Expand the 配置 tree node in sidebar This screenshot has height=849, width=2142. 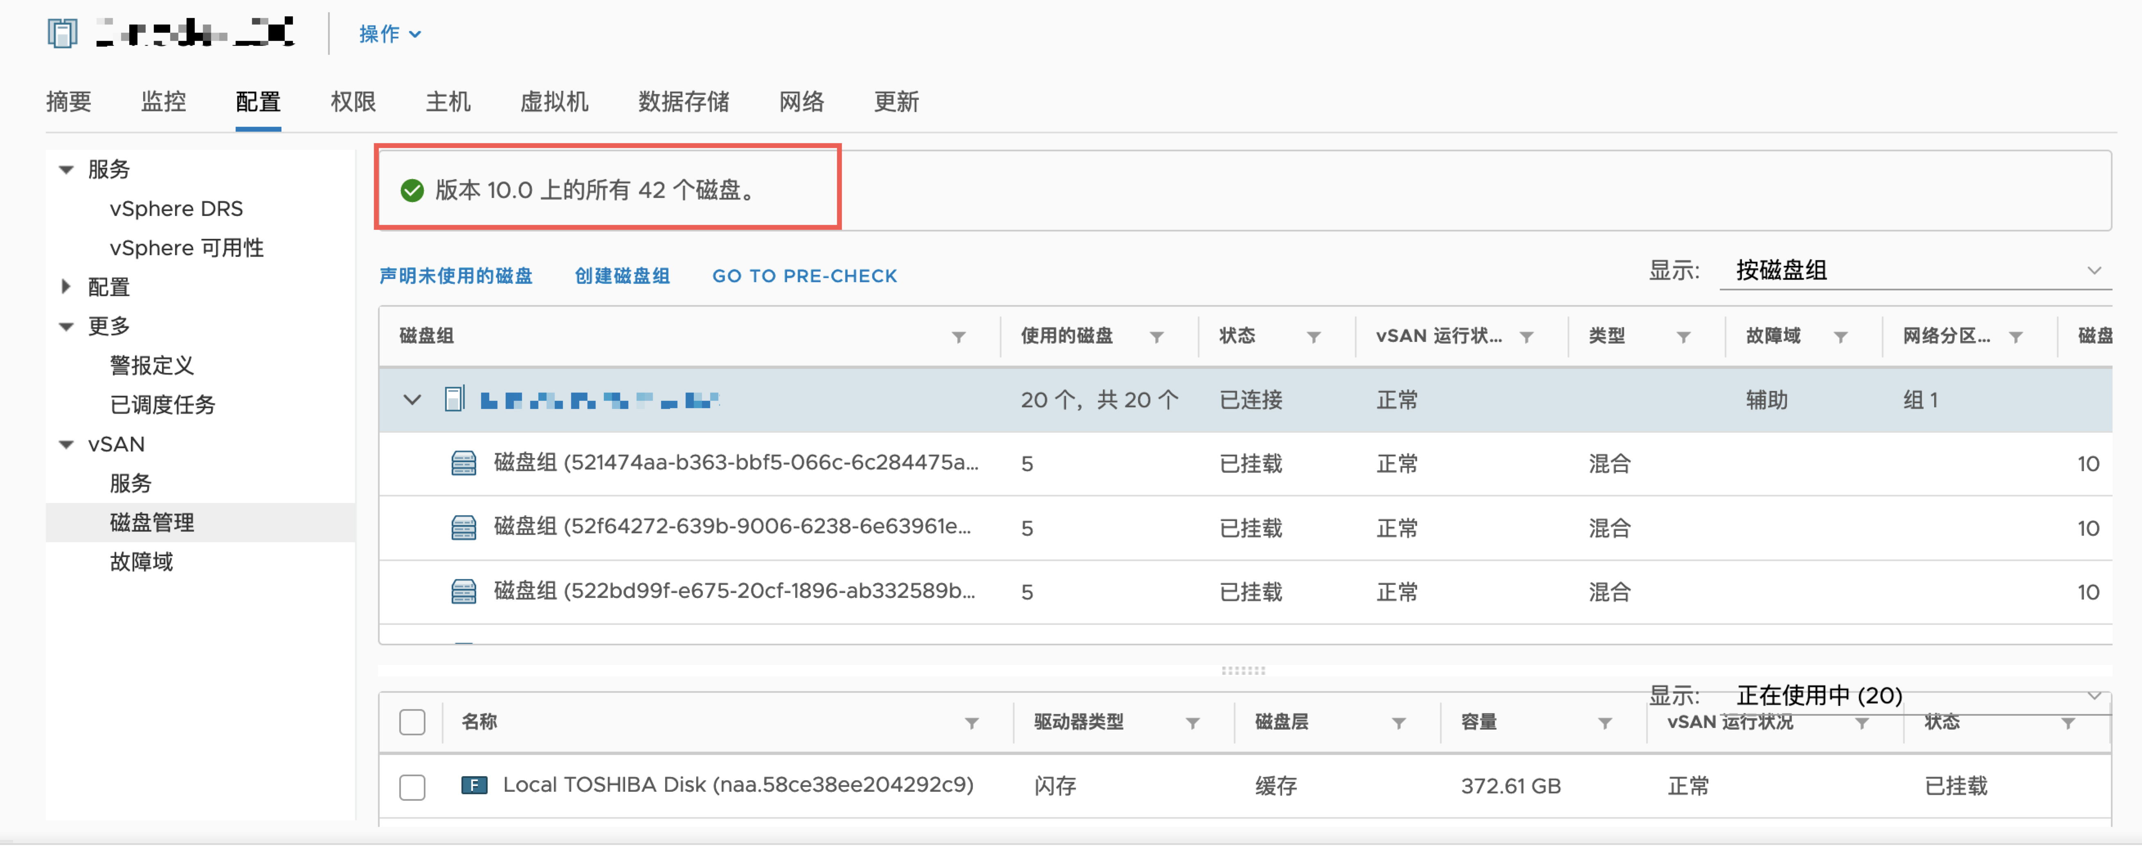(x=67, y=287)
